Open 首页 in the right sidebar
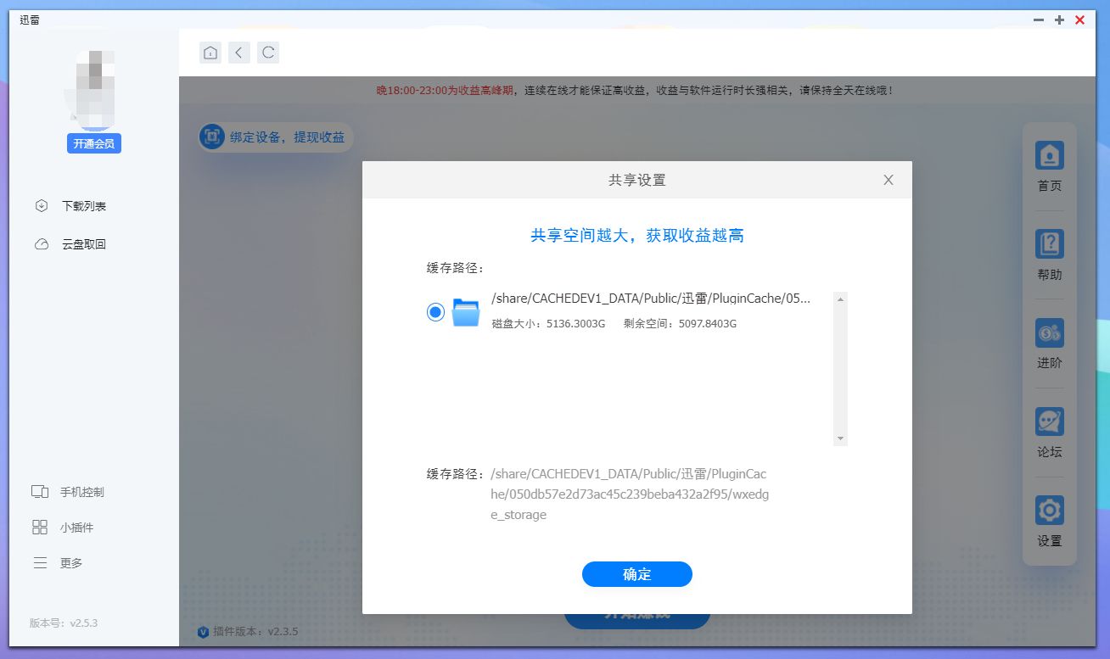 1050,168
